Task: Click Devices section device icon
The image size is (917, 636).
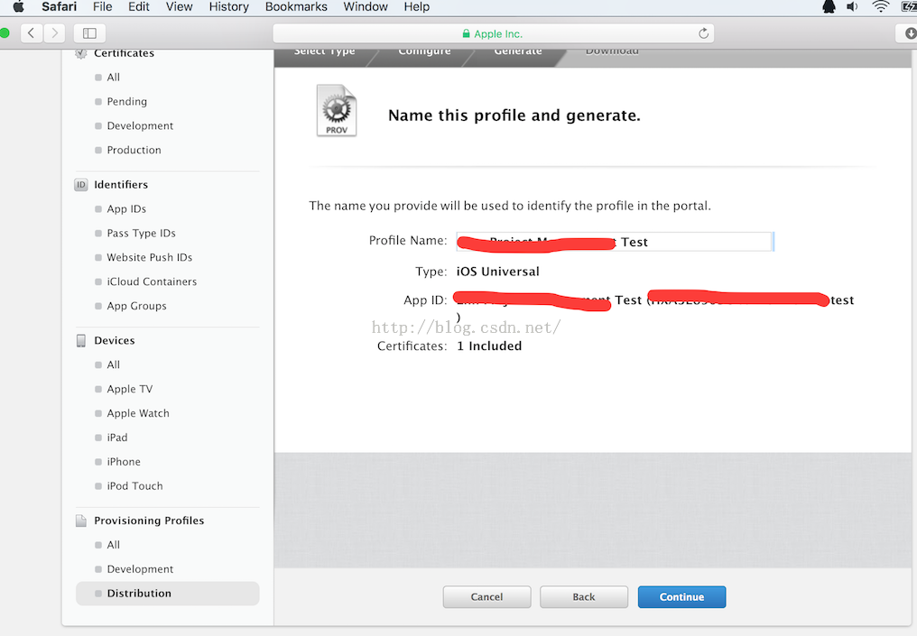Action: 80,341
